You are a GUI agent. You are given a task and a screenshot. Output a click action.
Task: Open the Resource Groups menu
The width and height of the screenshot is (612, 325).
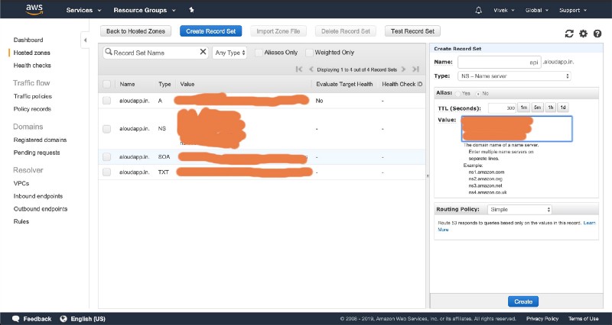(x=145, y=10)
